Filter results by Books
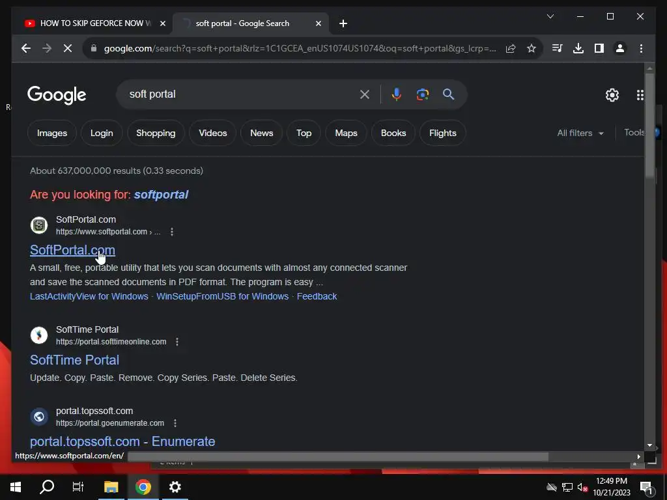Screen dimensions: 667x500 tap(393, 133)
